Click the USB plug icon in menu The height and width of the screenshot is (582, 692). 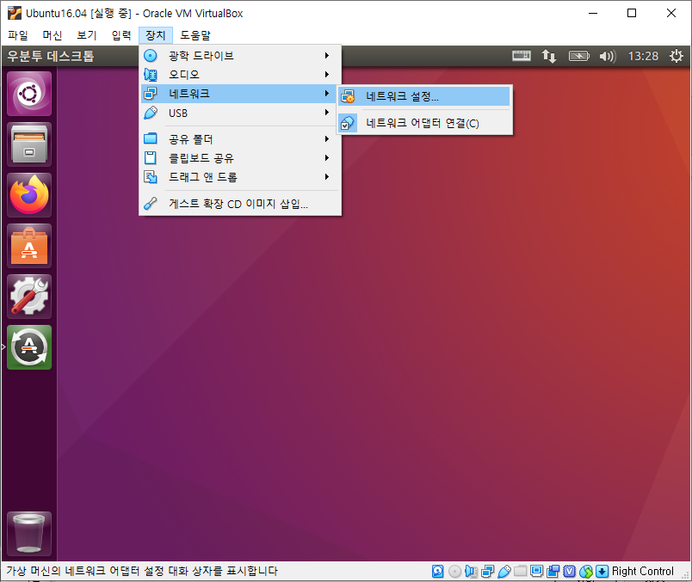click(x=151, y=113)
